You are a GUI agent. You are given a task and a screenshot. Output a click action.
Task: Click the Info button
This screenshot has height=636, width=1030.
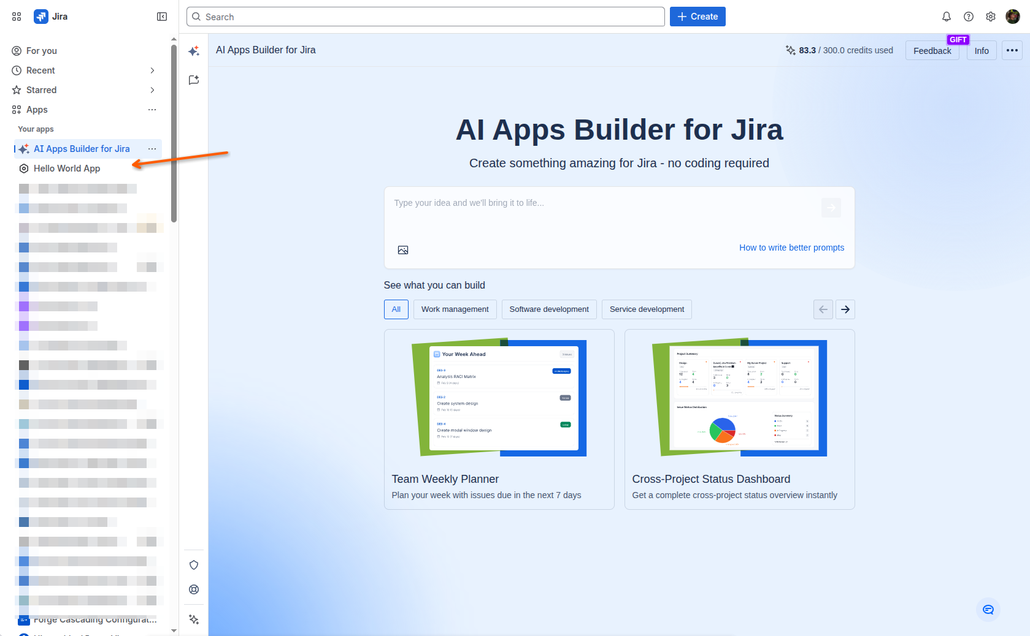[982, 51]
